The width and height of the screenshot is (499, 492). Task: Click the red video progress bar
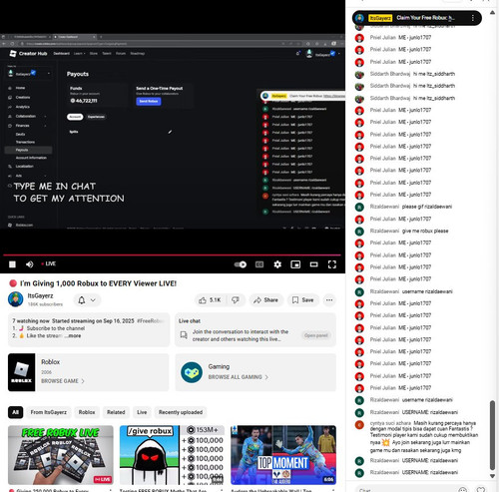(x=172, y=255)
